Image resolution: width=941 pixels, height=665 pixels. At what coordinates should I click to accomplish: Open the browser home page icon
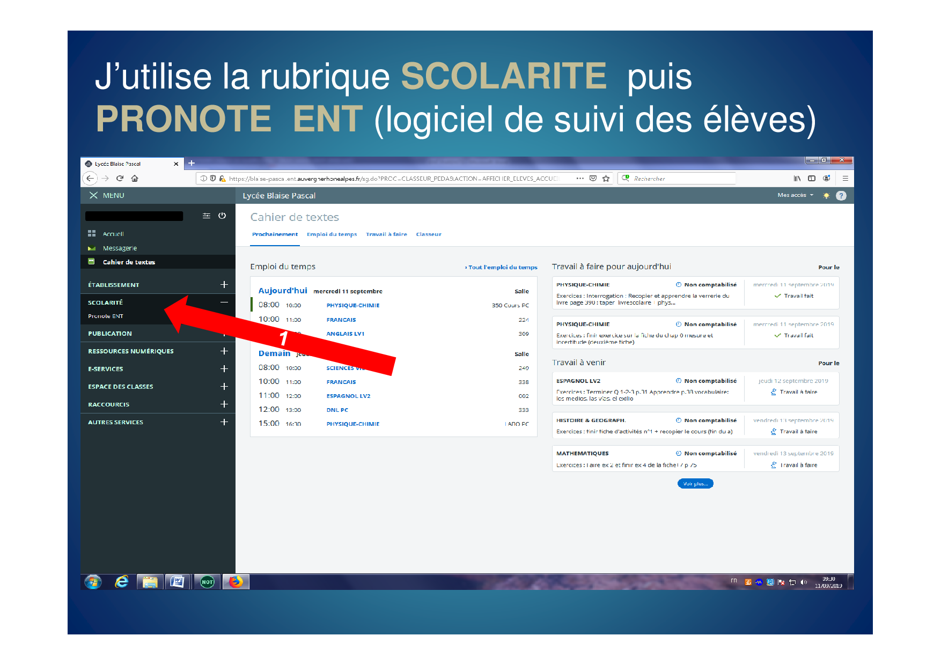tap(135, 179)
